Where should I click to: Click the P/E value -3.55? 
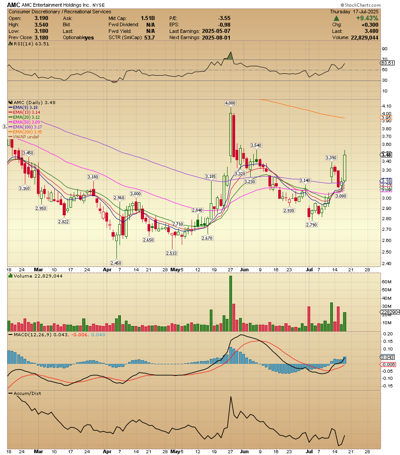coord(224,18)
